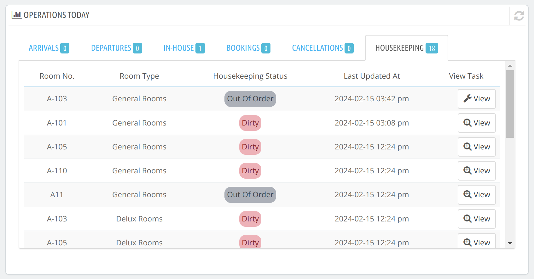This screenshot has height=279, width=534.
Task: Click the View Task column header
Action: pyautogui.click(x=466, y=76)
